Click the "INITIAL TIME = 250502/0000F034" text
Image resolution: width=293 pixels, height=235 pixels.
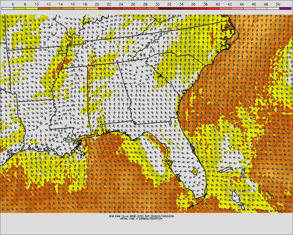point(141,219)
